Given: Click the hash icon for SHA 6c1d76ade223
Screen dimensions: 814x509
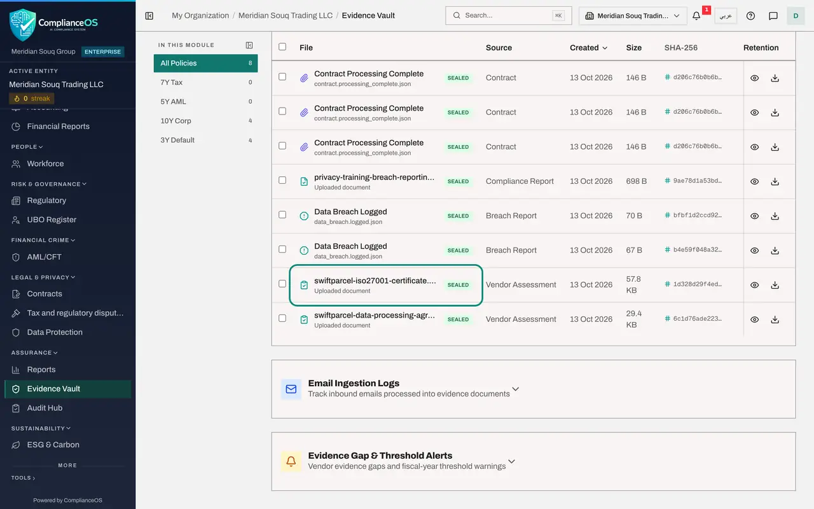Looking at the screenshot, I should [x=668, y=319].
